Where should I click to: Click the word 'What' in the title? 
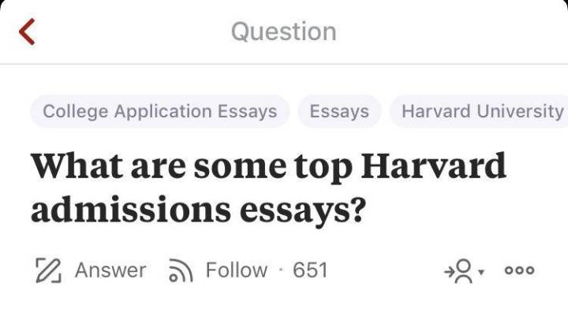click(x=77, y=166)
